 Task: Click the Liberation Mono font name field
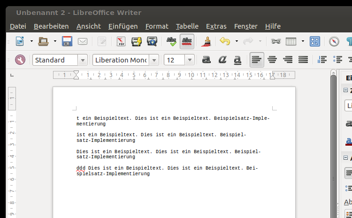pyautogui.click(x=121, y=60)
